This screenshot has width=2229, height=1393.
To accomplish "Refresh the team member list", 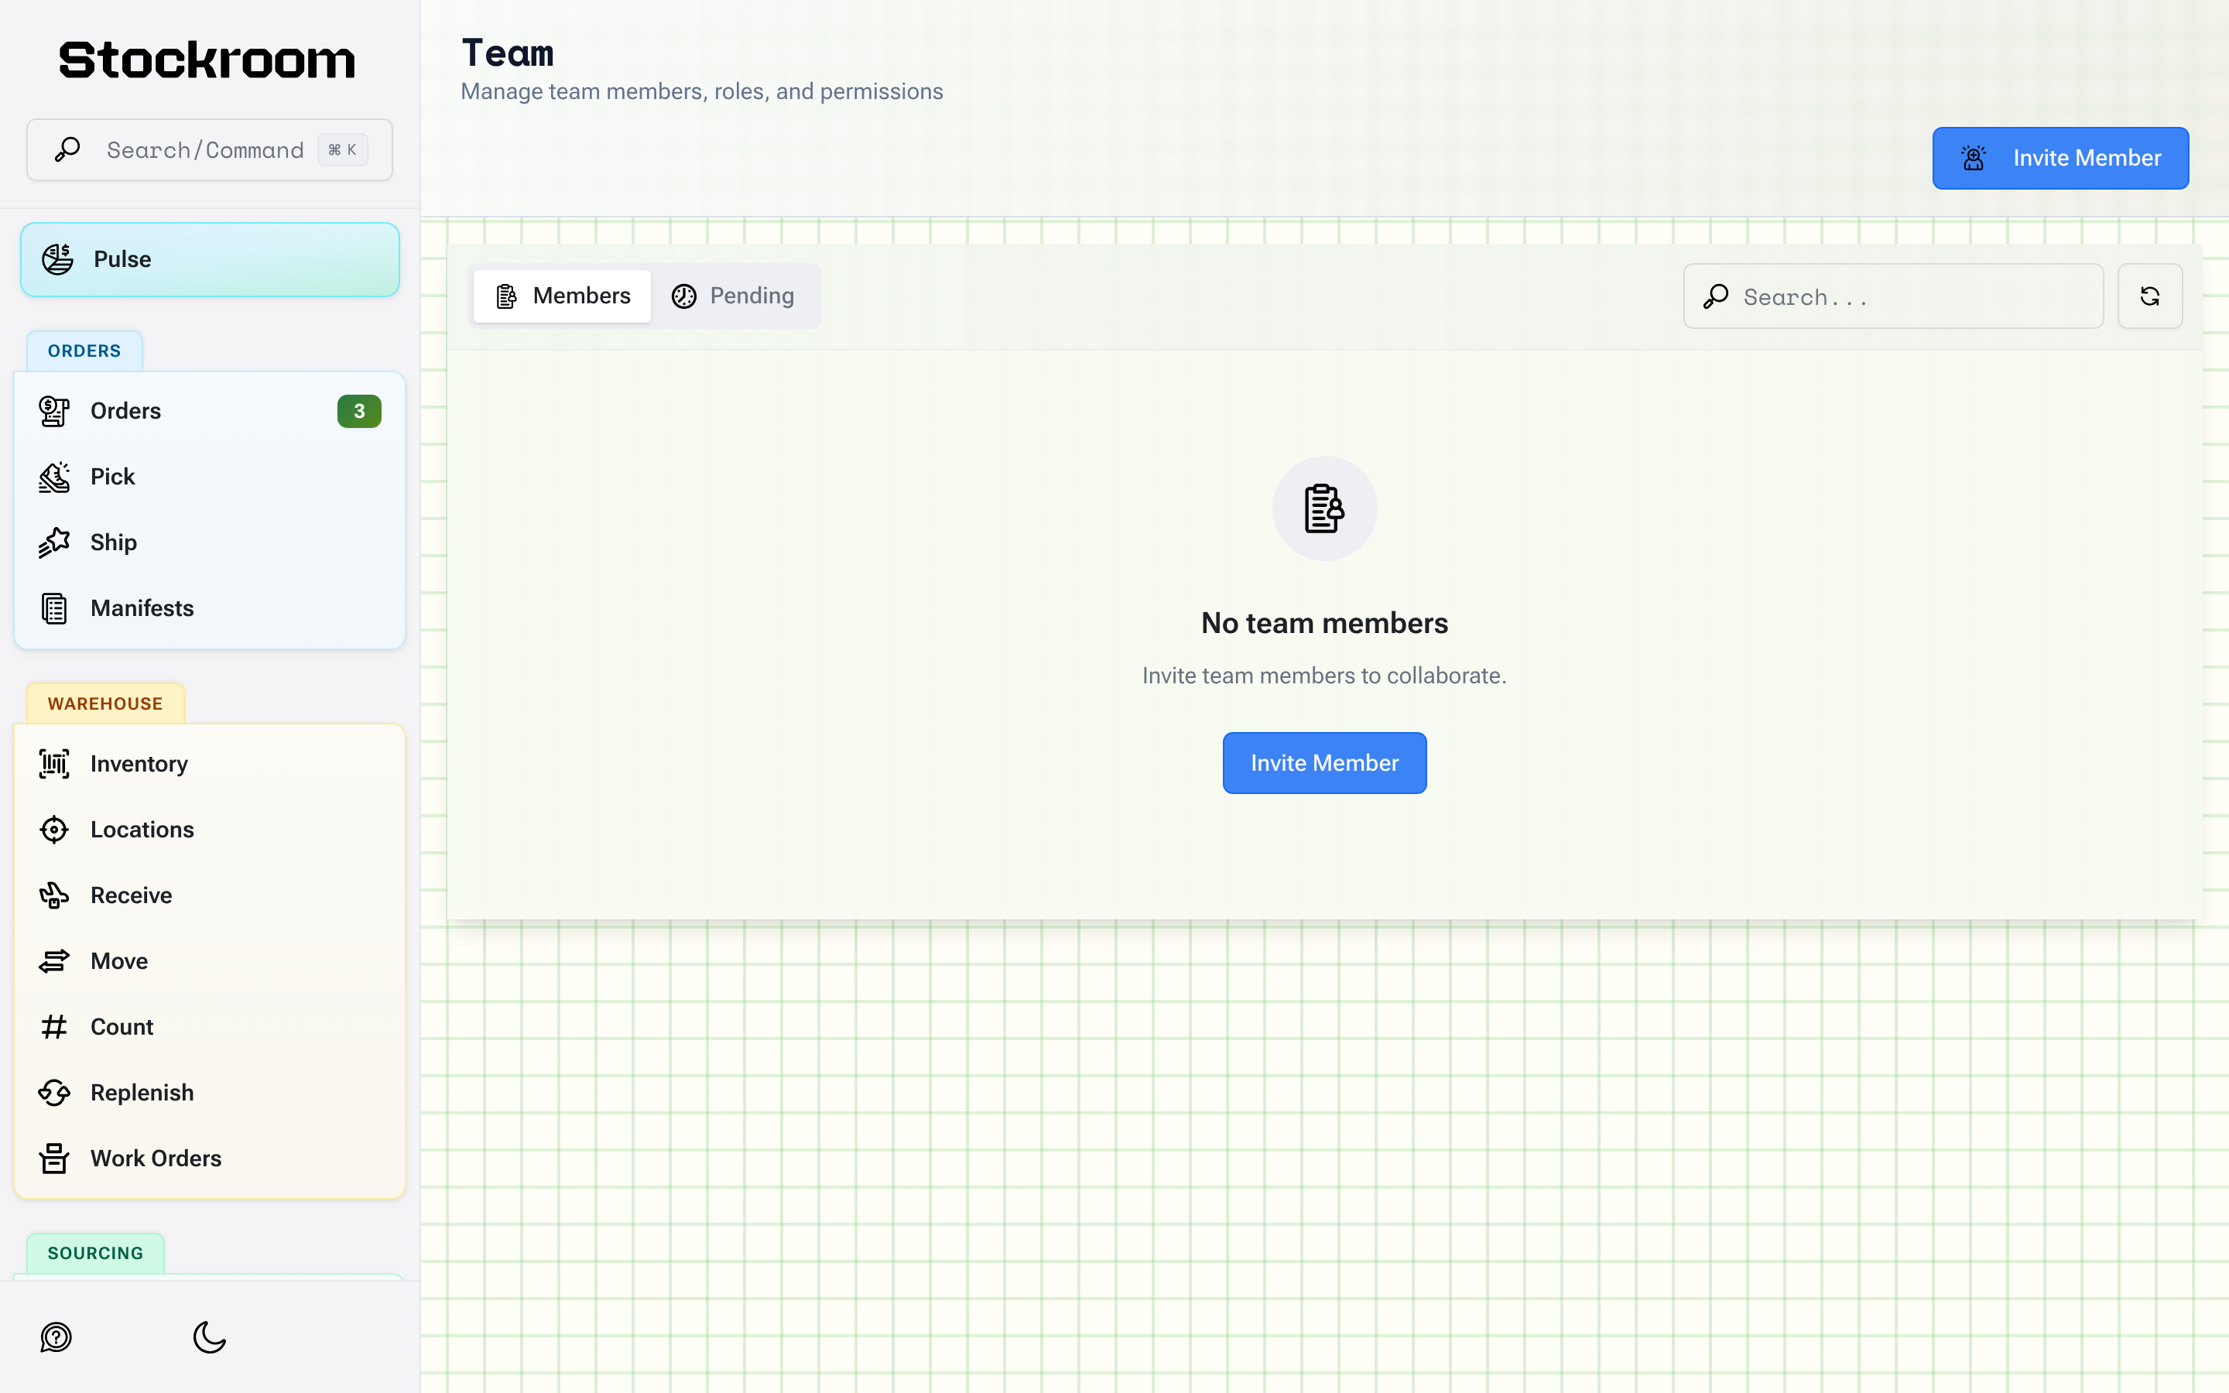I will pos(2149,296).
